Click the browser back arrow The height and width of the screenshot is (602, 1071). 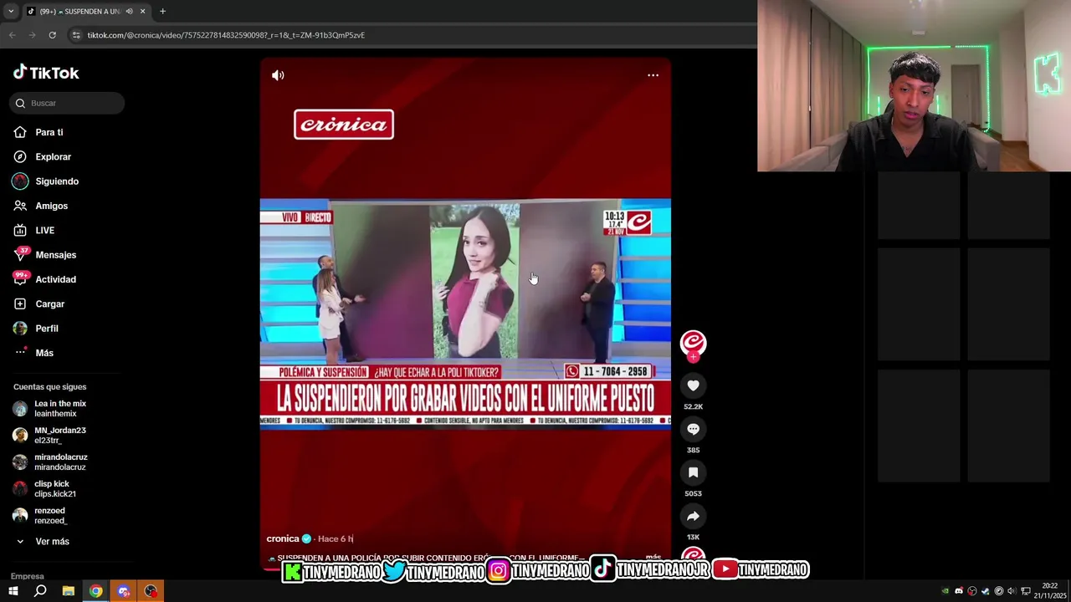point(12,35)
